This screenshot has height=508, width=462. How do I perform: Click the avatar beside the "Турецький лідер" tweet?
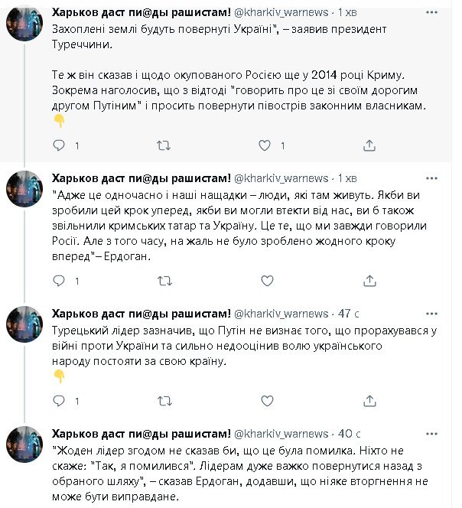pos(24,324)
